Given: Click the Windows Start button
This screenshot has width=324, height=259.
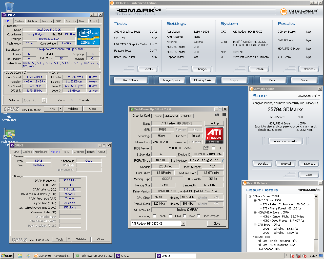Looking at the screenshot, I should coord(7,256).
